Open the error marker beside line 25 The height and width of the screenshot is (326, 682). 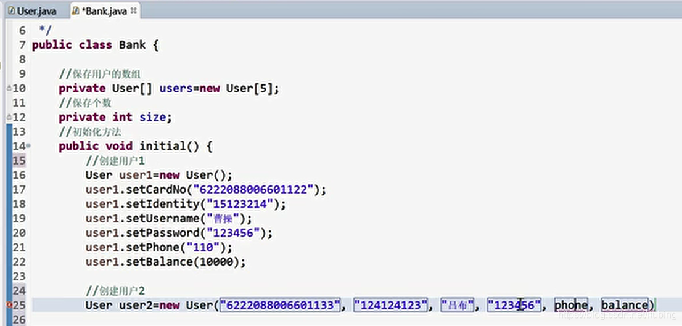coord(9,305)
